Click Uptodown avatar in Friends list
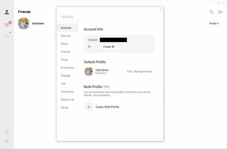Image resolution: width=227 pixels, height=149 pixels. 24,23
